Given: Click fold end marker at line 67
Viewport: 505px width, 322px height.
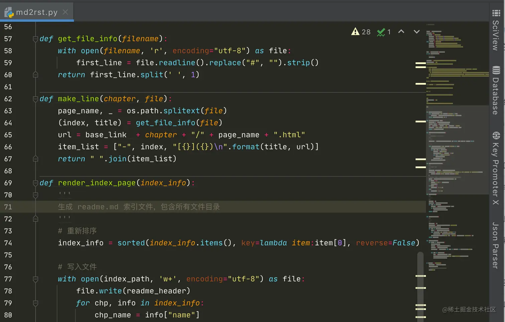Looking at the screenshot, I should tap(35, 159).
